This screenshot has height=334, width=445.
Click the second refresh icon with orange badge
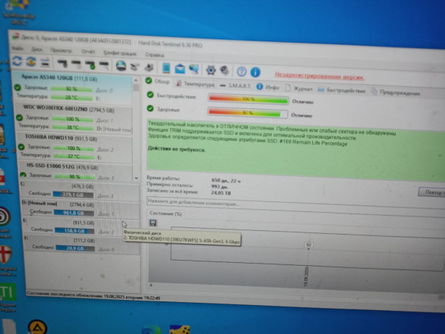pyautogui.click(x=31, y=62)
